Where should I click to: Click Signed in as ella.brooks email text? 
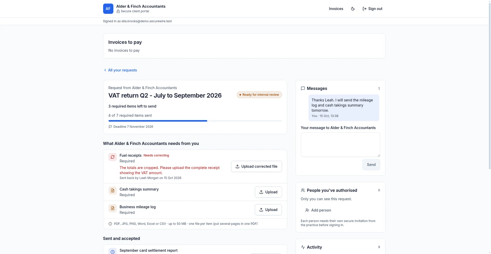(137, 21)
